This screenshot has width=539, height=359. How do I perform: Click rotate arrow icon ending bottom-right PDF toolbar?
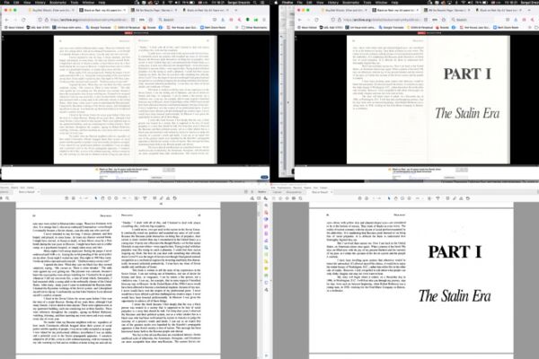(x=468, y=198)
